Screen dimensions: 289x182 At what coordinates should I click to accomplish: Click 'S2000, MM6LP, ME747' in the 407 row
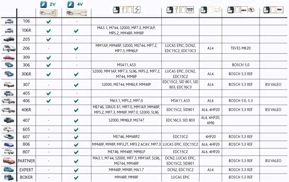126,120
